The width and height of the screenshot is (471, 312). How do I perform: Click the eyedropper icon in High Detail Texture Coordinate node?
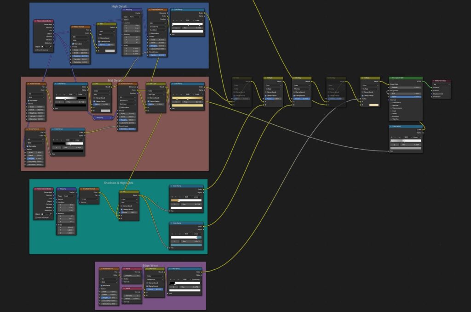tap(52, 47)
